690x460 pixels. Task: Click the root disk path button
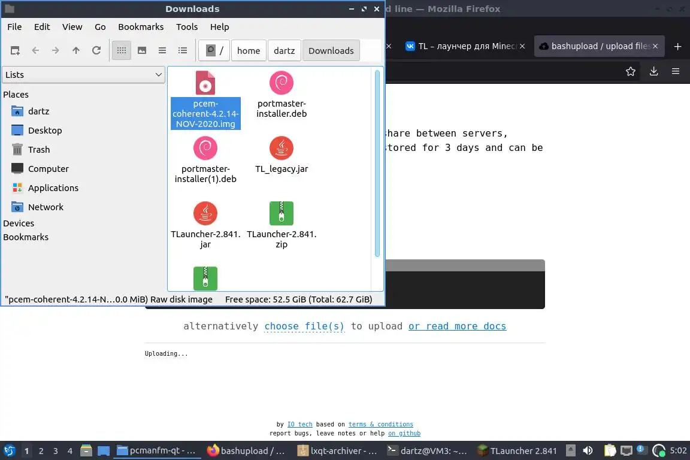pyautogui.click(x=214, y=51)
